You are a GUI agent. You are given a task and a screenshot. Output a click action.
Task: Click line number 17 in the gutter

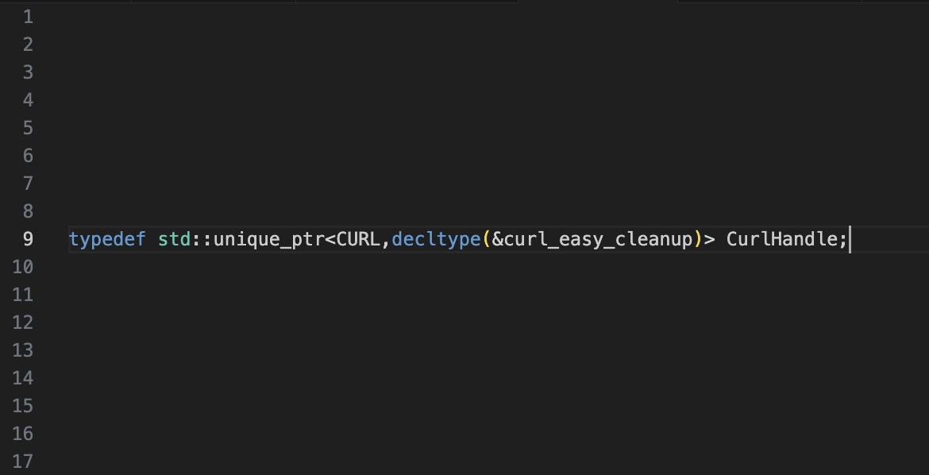[x=23, y=461]
